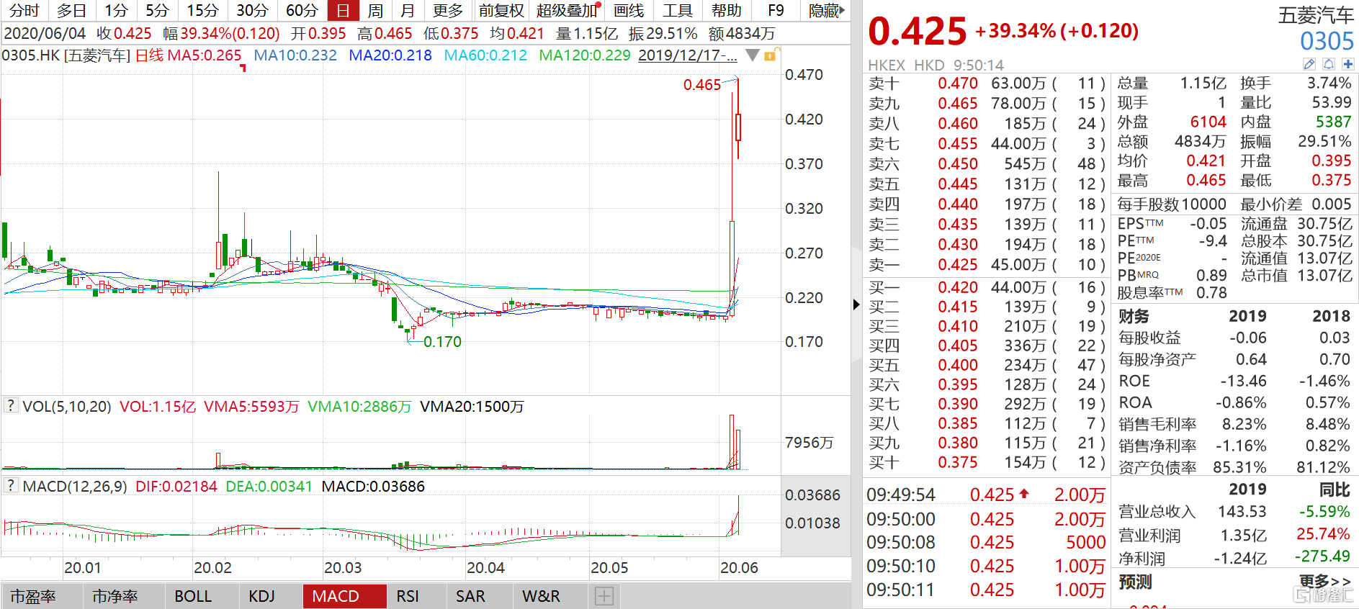Screen dimensions: 1359x609
Task: Switch indicator to KDJ
Action: 261,596
